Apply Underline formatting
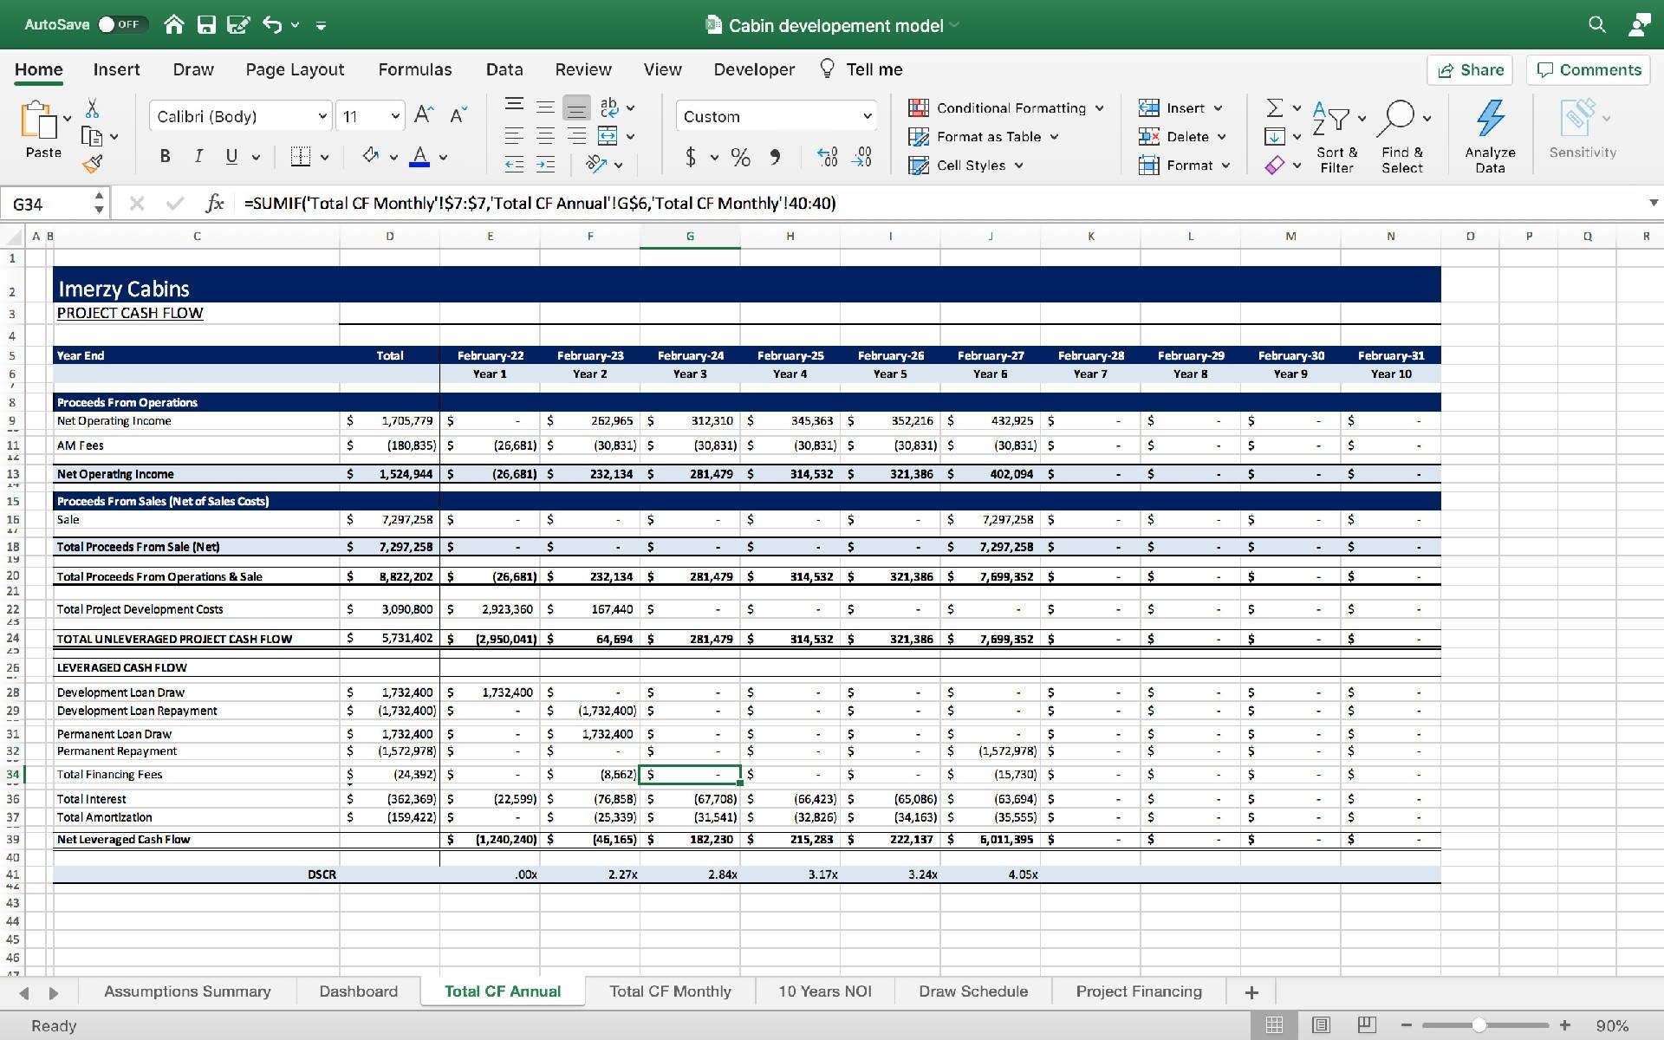Screen dimensions: 1664x1040 point(231,156)
